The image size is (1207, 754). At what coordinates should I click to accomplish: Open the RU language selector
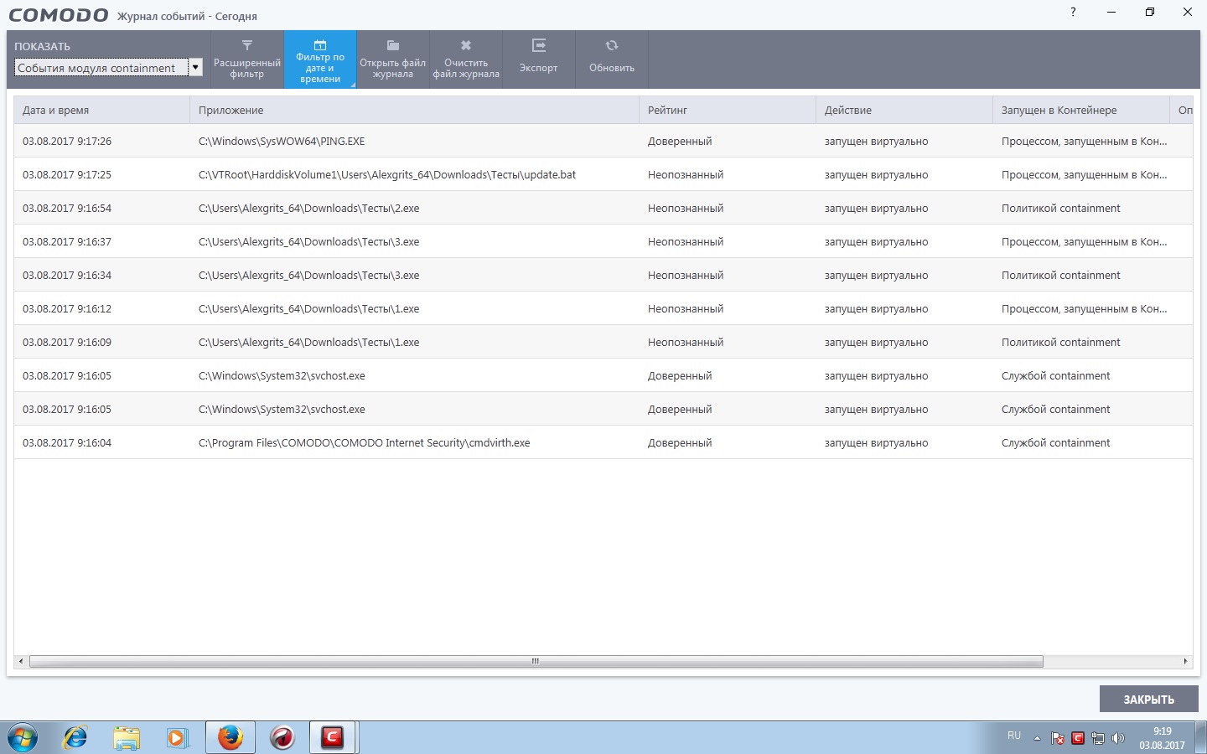[x=1014, y=736]
